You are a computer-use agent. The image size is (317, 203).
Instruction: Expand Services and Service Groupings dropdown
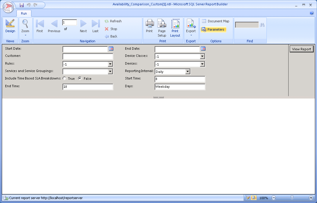click(x=110, y=71)
